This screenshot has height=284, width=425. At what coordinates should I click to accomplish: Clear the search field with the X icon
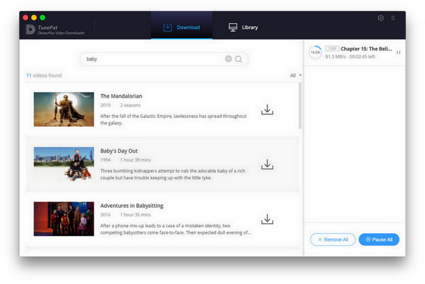[x=228, y=59]
